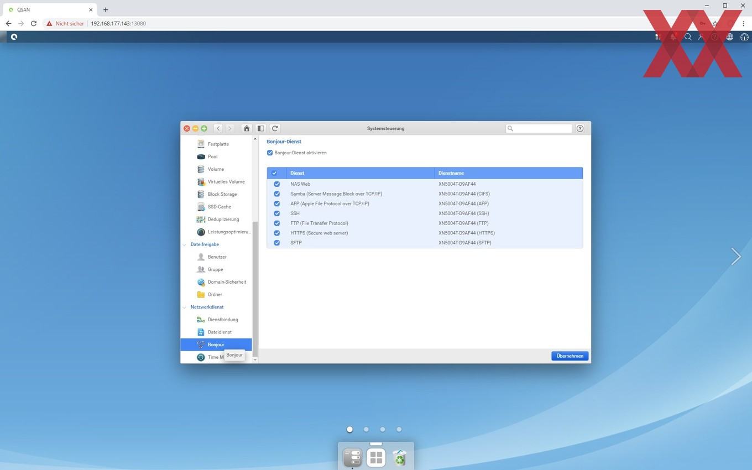752x470 pixels.
Task: Reload the browser page
Action: [34, 24]
